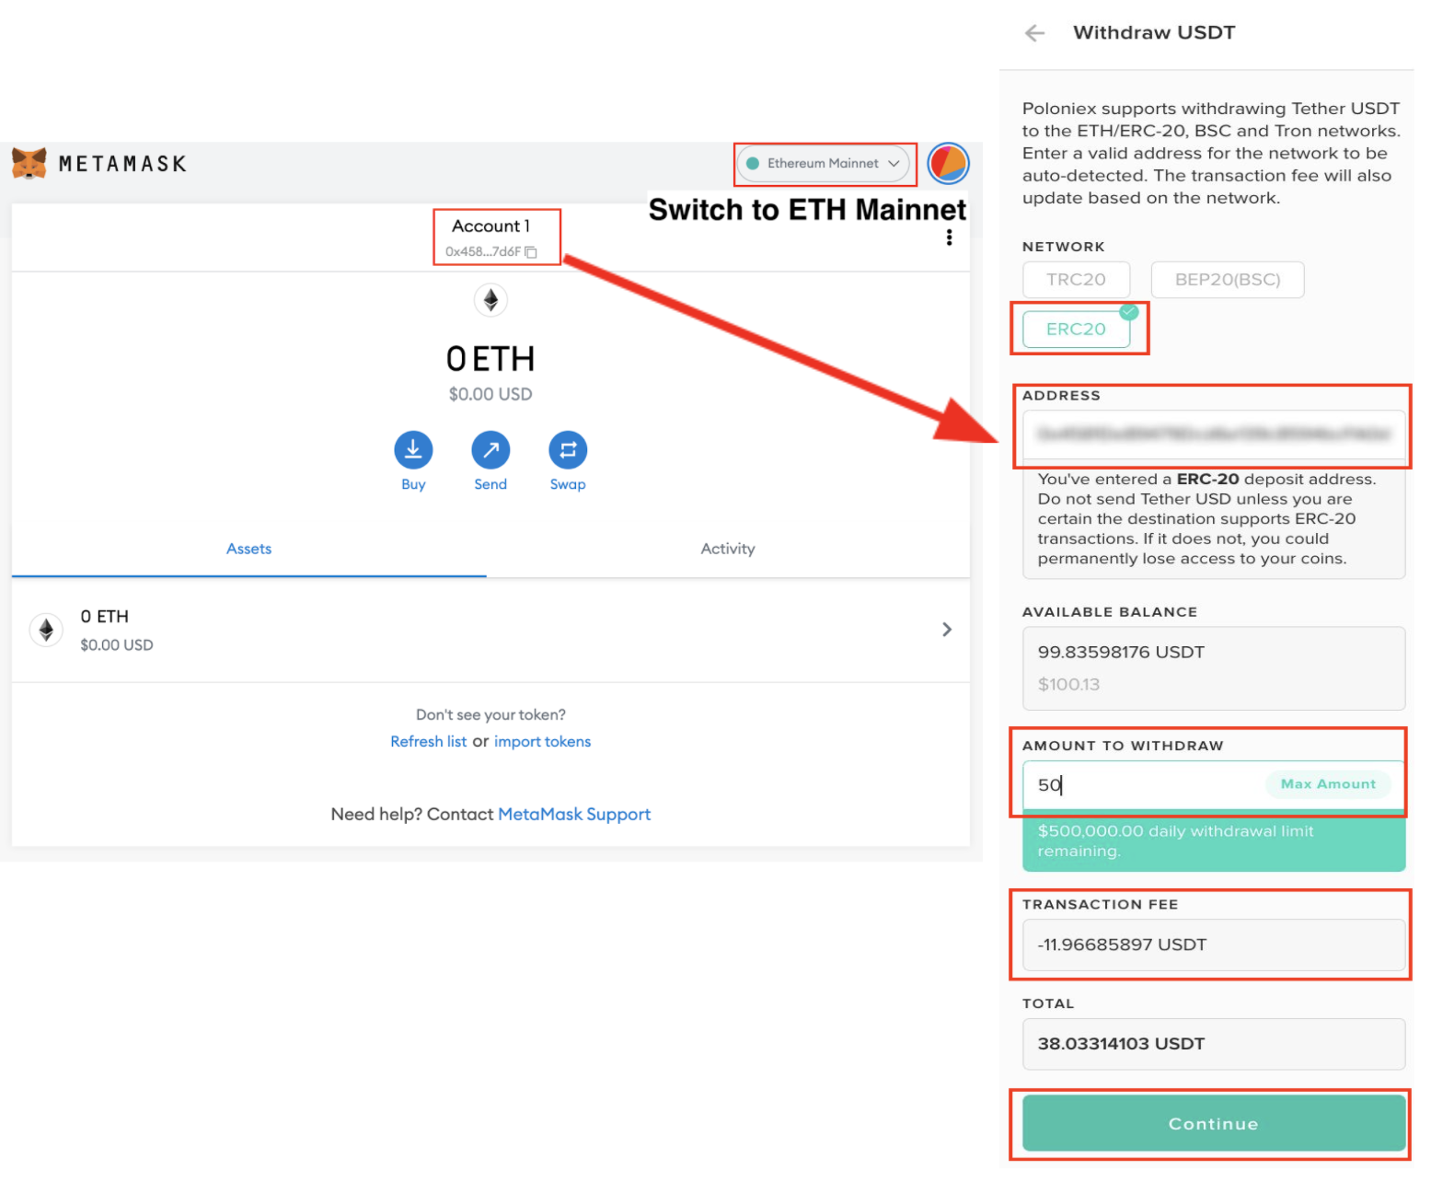Click the Max Amount button

[x=1328, y=784]
